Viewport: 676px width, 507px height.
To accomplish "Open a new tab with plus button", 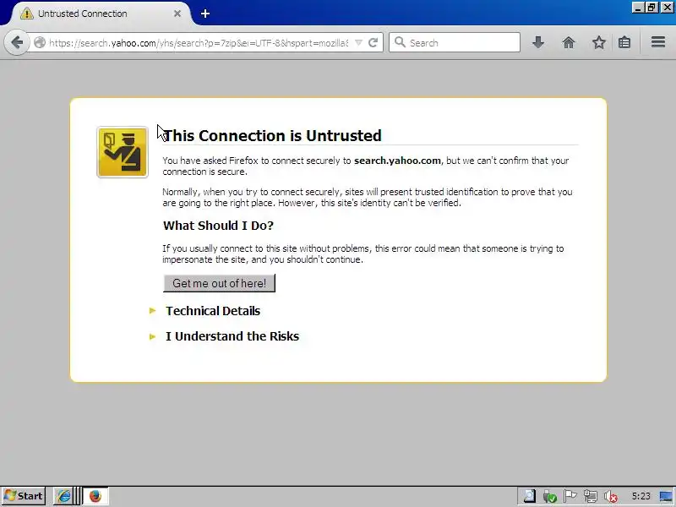I will tap(205, 14).
